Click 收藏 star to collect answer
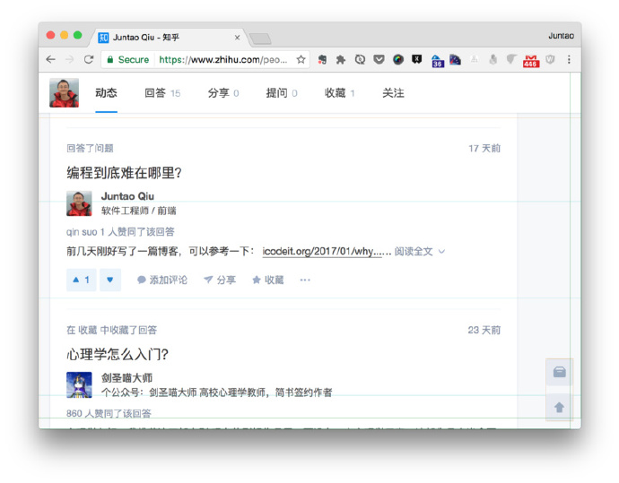Image resolution: width=619 pixels, height=483 pixels. point(267,280)
